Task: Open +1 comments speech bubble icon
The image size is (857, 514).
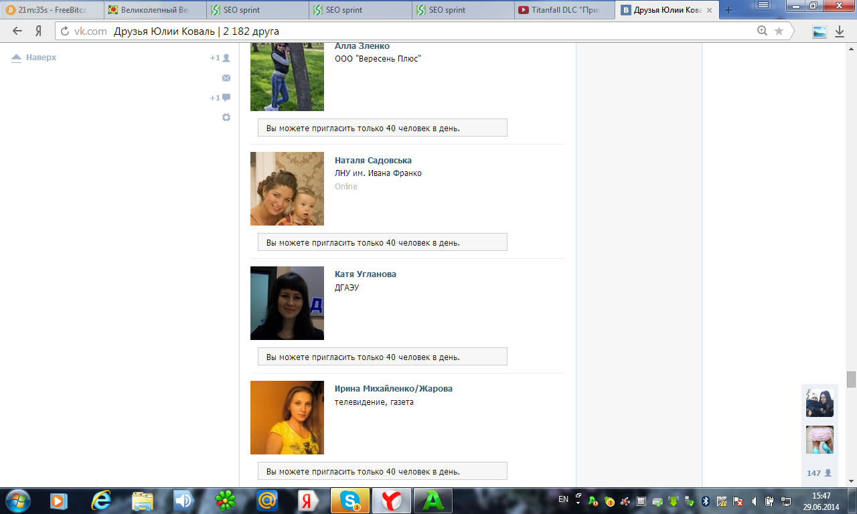Action: click(x=220, y=98)
